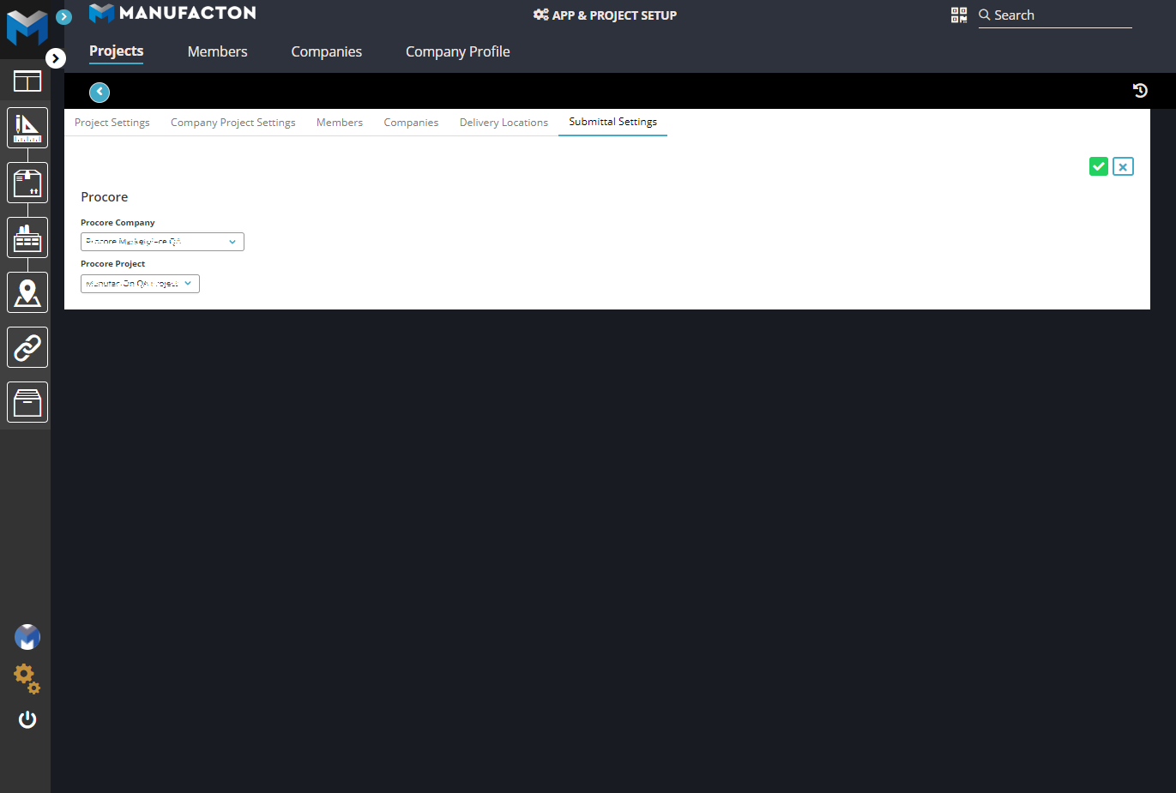Open Company Profile in top navigation
1176x793 pixels.
pos(457,51)
